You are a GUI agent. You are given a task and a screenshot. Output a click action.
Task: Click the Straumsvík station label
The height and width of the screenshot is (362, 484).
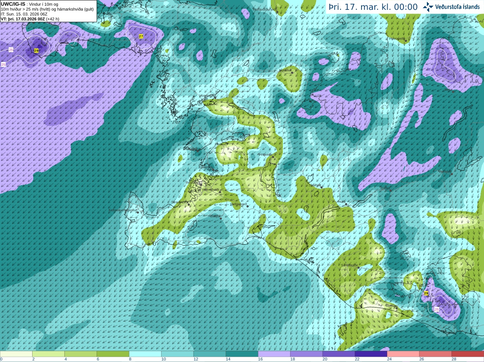pos(179,202)
